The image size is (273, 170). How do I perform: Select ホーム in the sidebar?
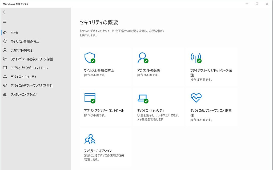tap(14, 32)
